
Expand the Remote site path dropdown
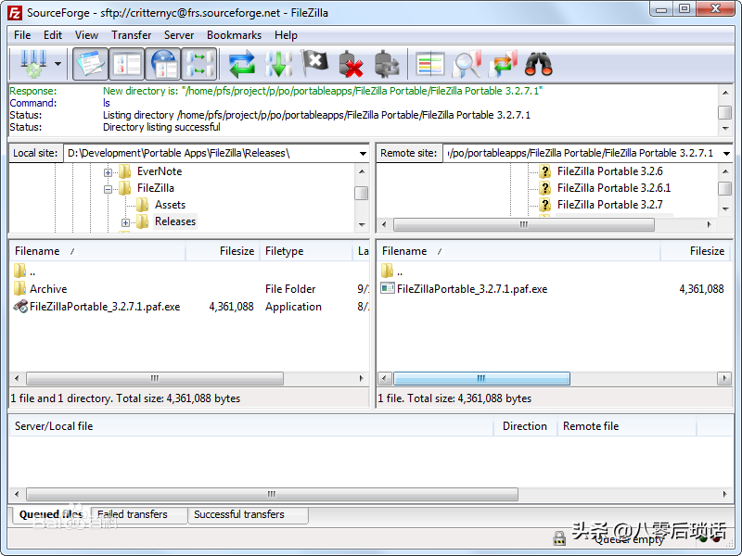click(726, 153)
